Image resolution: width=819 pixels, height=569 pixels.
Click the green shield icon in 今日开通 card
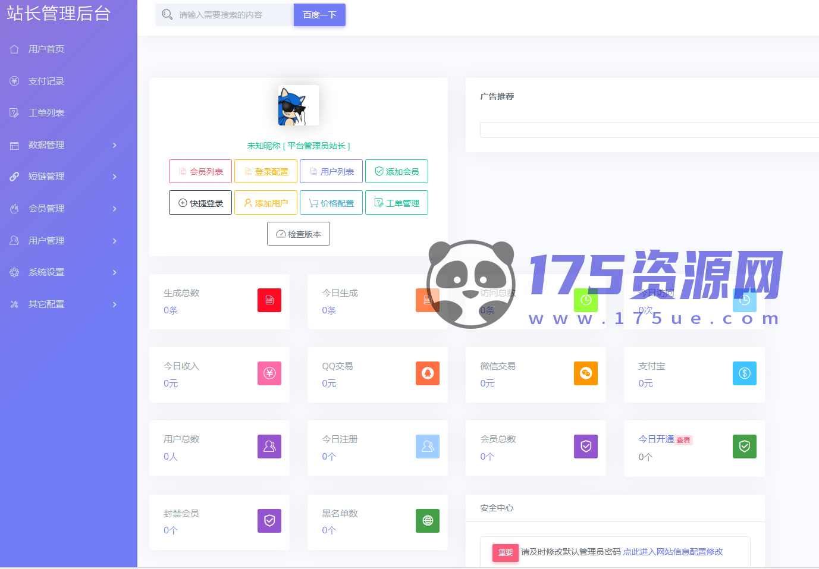(744, 447)
